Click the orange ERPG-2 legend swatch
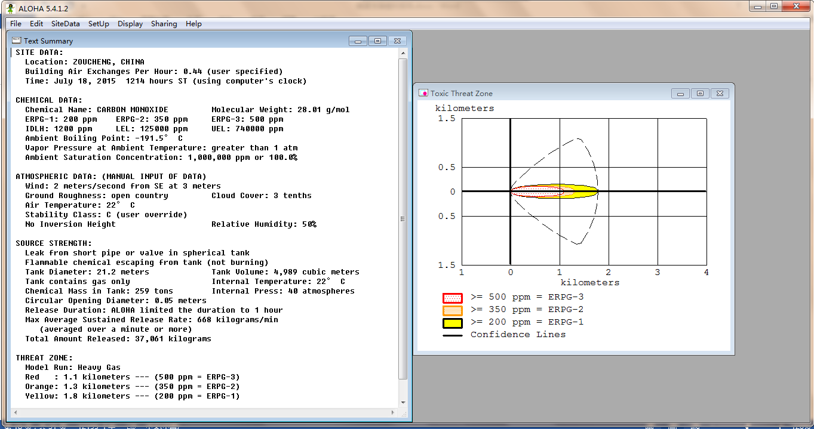The width and height of the screenshot is (814, 429). pyautogui.click(x=452, y=310)
